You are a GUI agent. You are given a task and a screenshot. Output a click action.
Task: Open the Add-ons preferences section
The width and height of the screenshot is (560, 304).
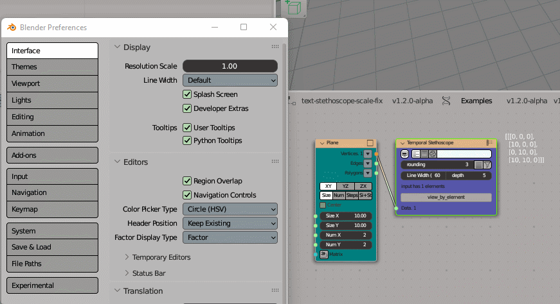[x=52, y=155]
